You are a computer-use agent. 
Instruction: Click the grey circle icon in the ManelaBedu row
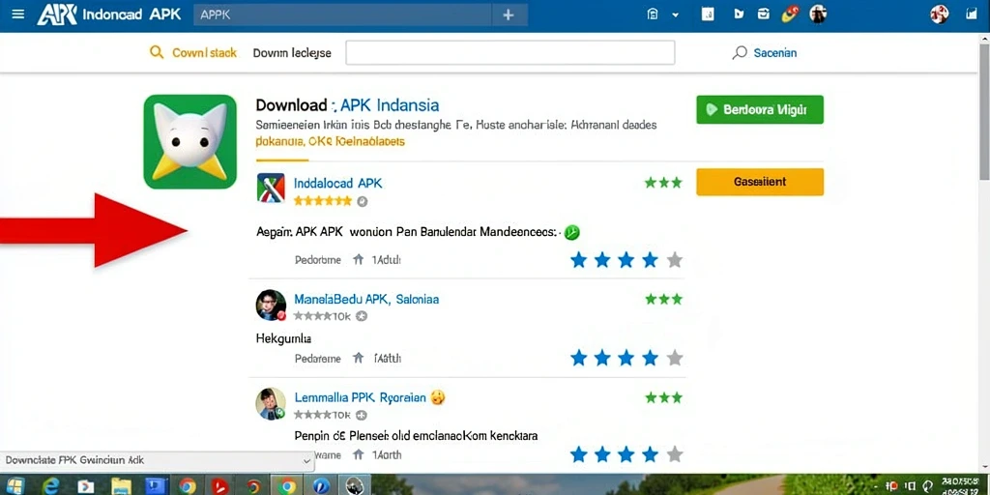pos(362,316)
